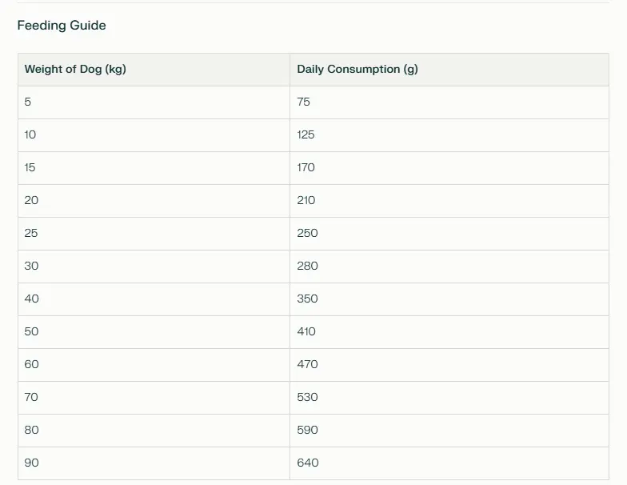Select the Weight of Dog (kg) header
627x485 pixels.
click(154, 70)
